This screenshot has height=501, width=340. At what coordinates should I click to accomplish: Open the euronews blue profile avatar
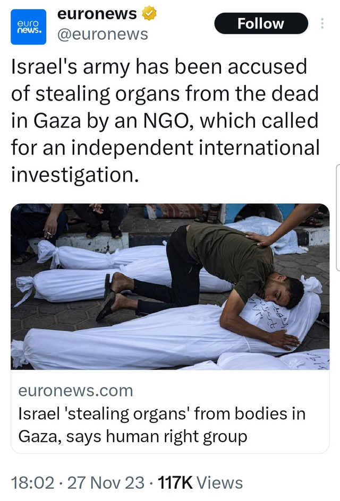pos(29,27)
